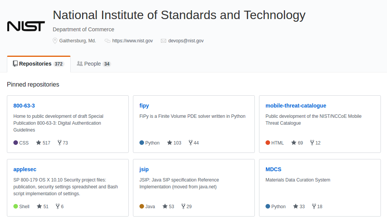Click the JSIP Java SIP specification description
Image resolution: width=387 pixels, height=220 pixels.
[179, 183]
